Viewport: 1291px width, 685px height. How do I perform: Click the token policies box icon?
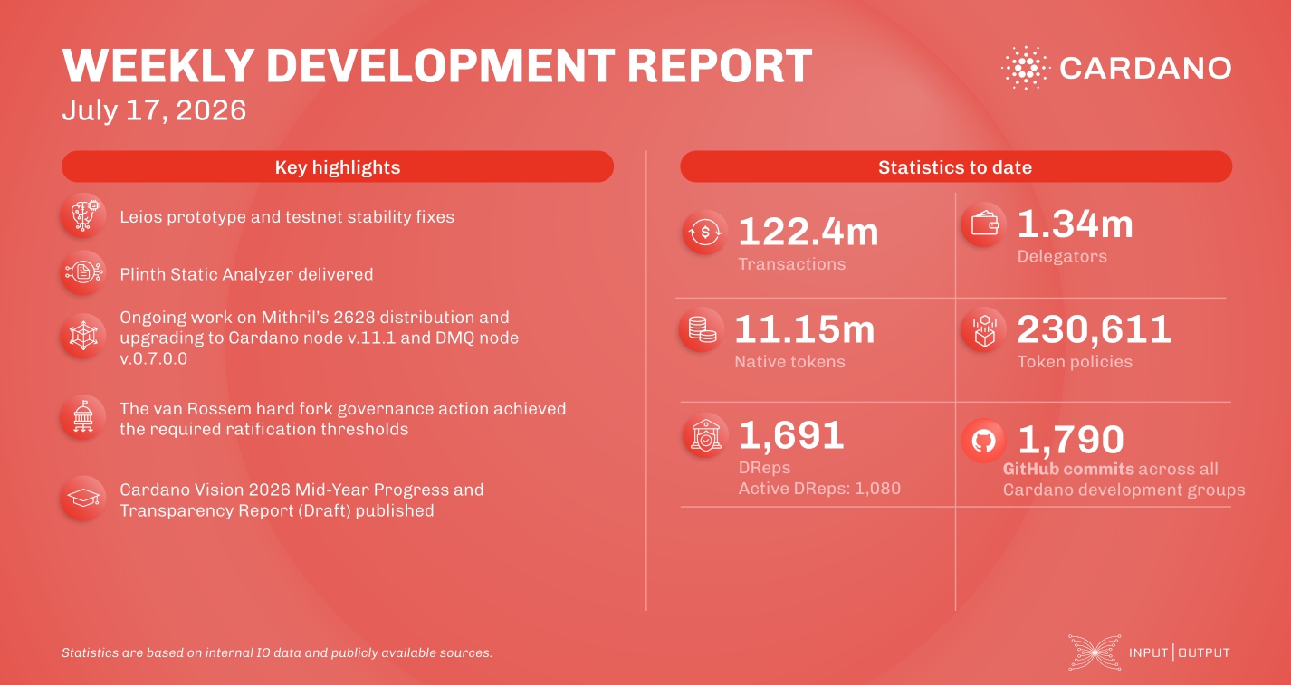tap(983, 331)
